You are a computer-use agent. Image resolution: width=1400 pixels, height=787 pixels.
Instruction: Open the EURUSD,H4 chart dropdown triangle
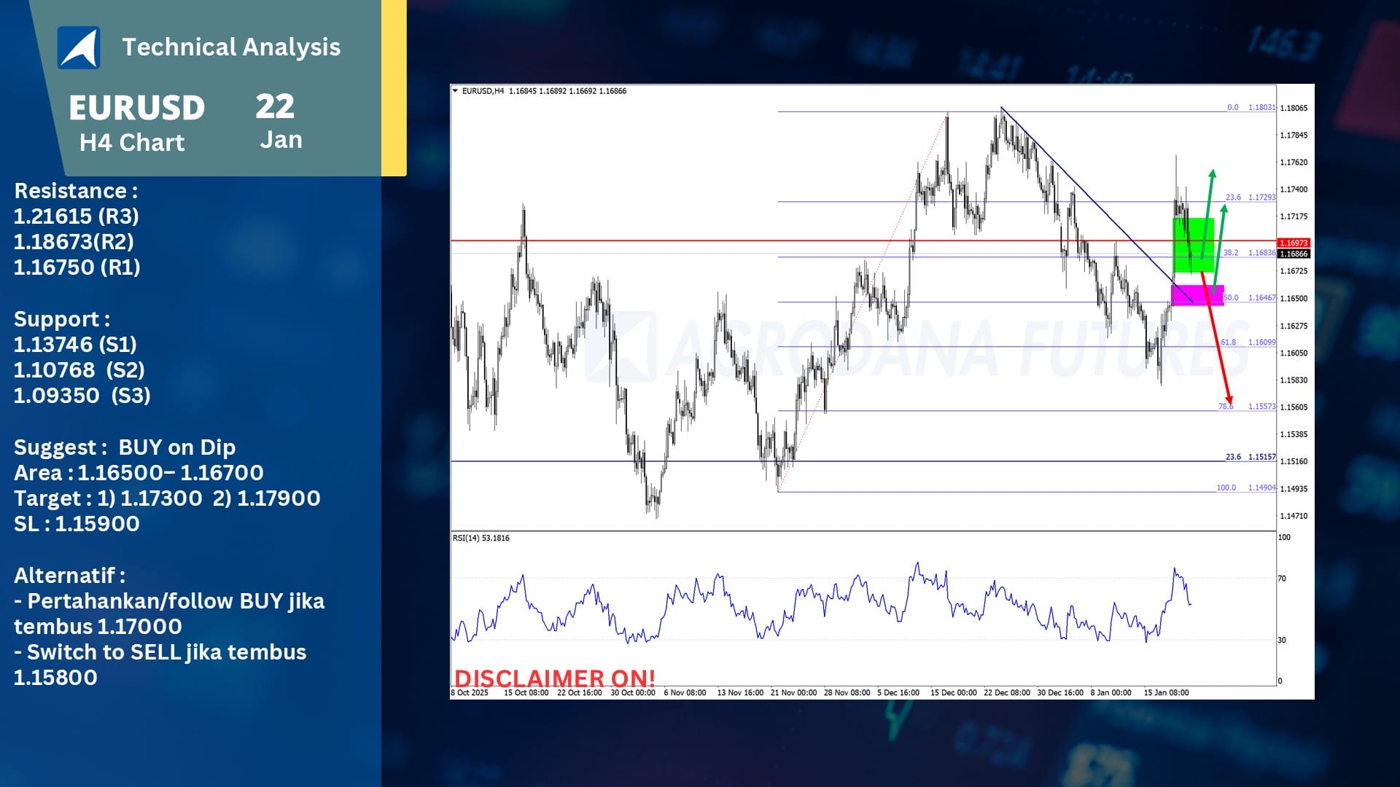456,91
